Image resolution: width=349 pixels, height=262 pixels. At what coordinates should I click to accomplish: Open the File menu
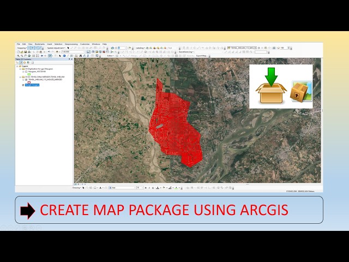tap(18, 44)
